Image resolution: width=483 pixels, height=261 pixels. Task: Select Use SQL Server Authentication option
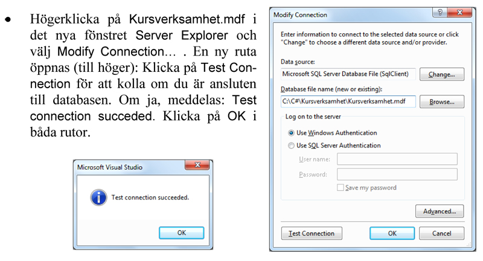pos(291,146)
